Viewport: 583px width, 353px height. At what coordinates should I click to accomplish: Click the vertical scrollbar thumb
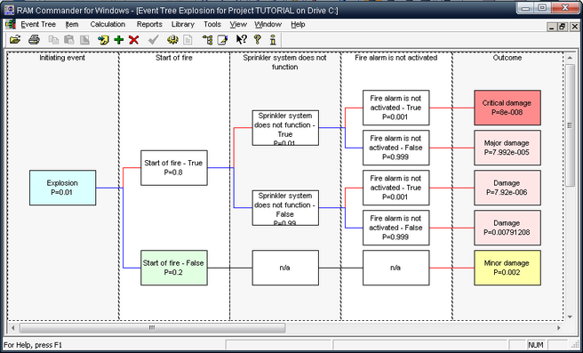(570, 125)
